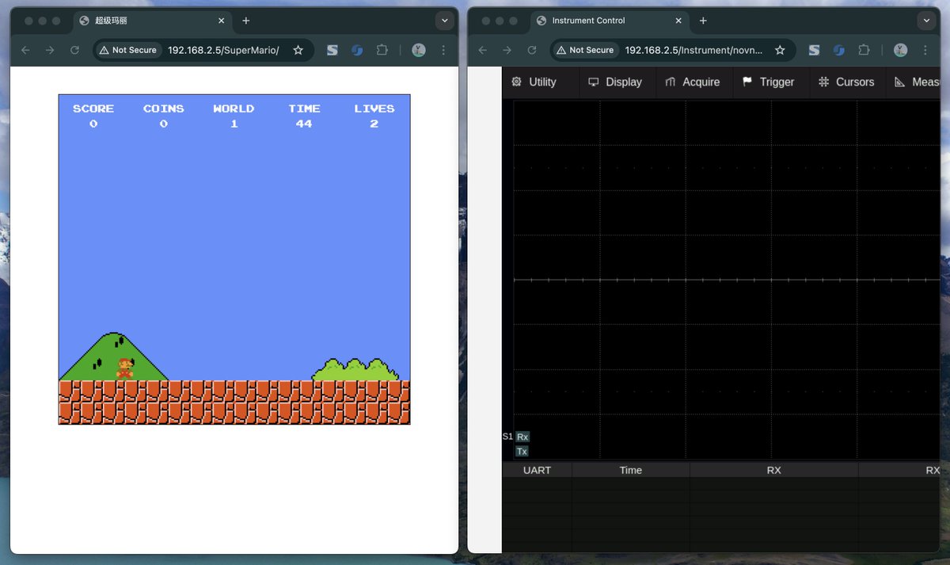The image size is (950, 565).
Task: Open the partially visible Measure menu
Action: tap(917, 82)
